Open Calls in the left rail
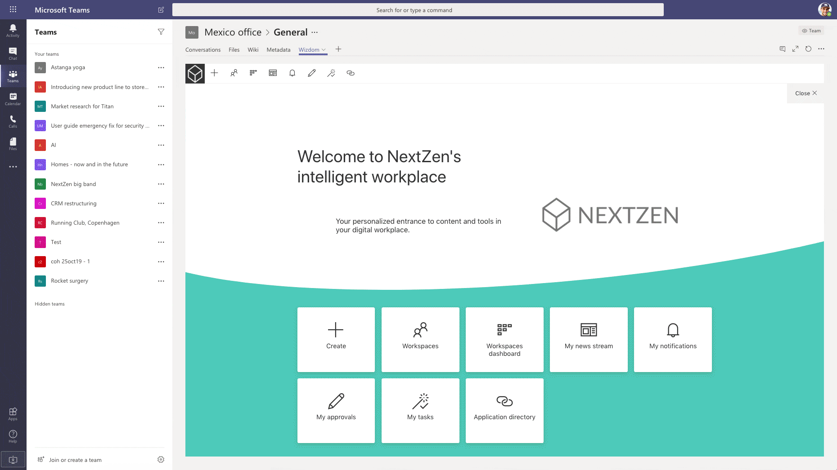The width and height of the screenshot is (837, 470). pyautogui.click(x=13, y=121)
